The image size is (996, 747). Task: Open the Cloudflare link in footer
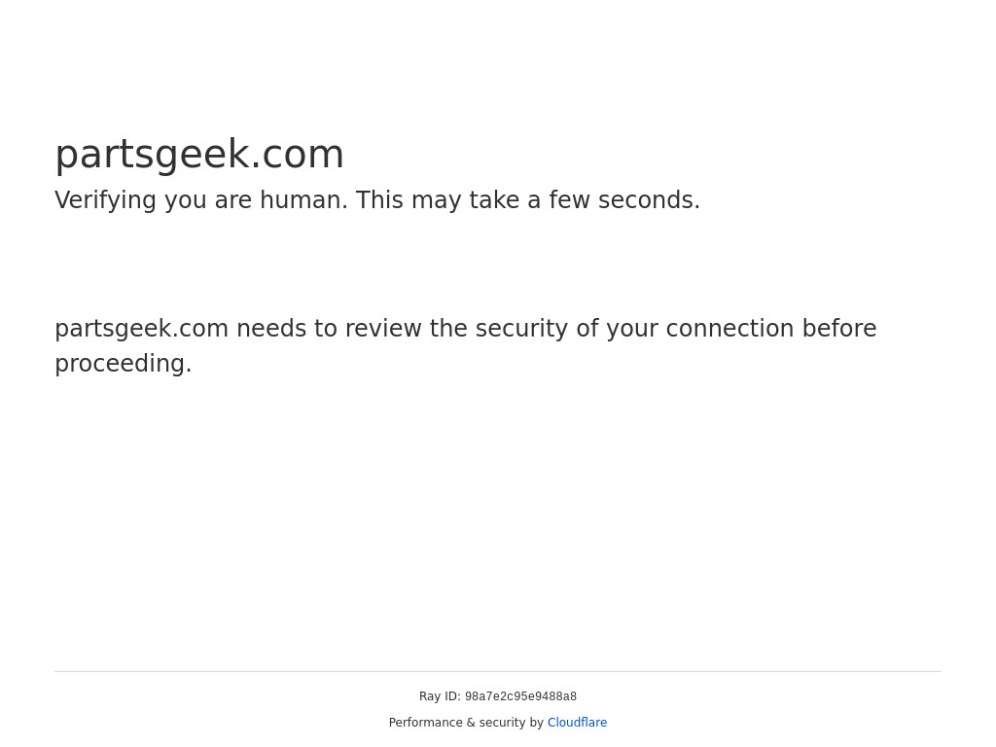pyautogui.click(x=577, y=723)
